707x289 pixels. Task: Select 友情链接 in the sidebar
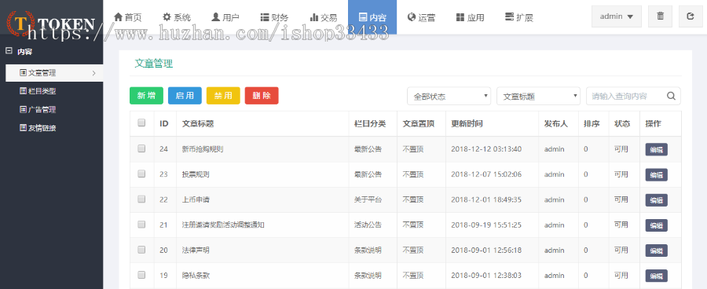pyautogui.click(x=38, y=128)
